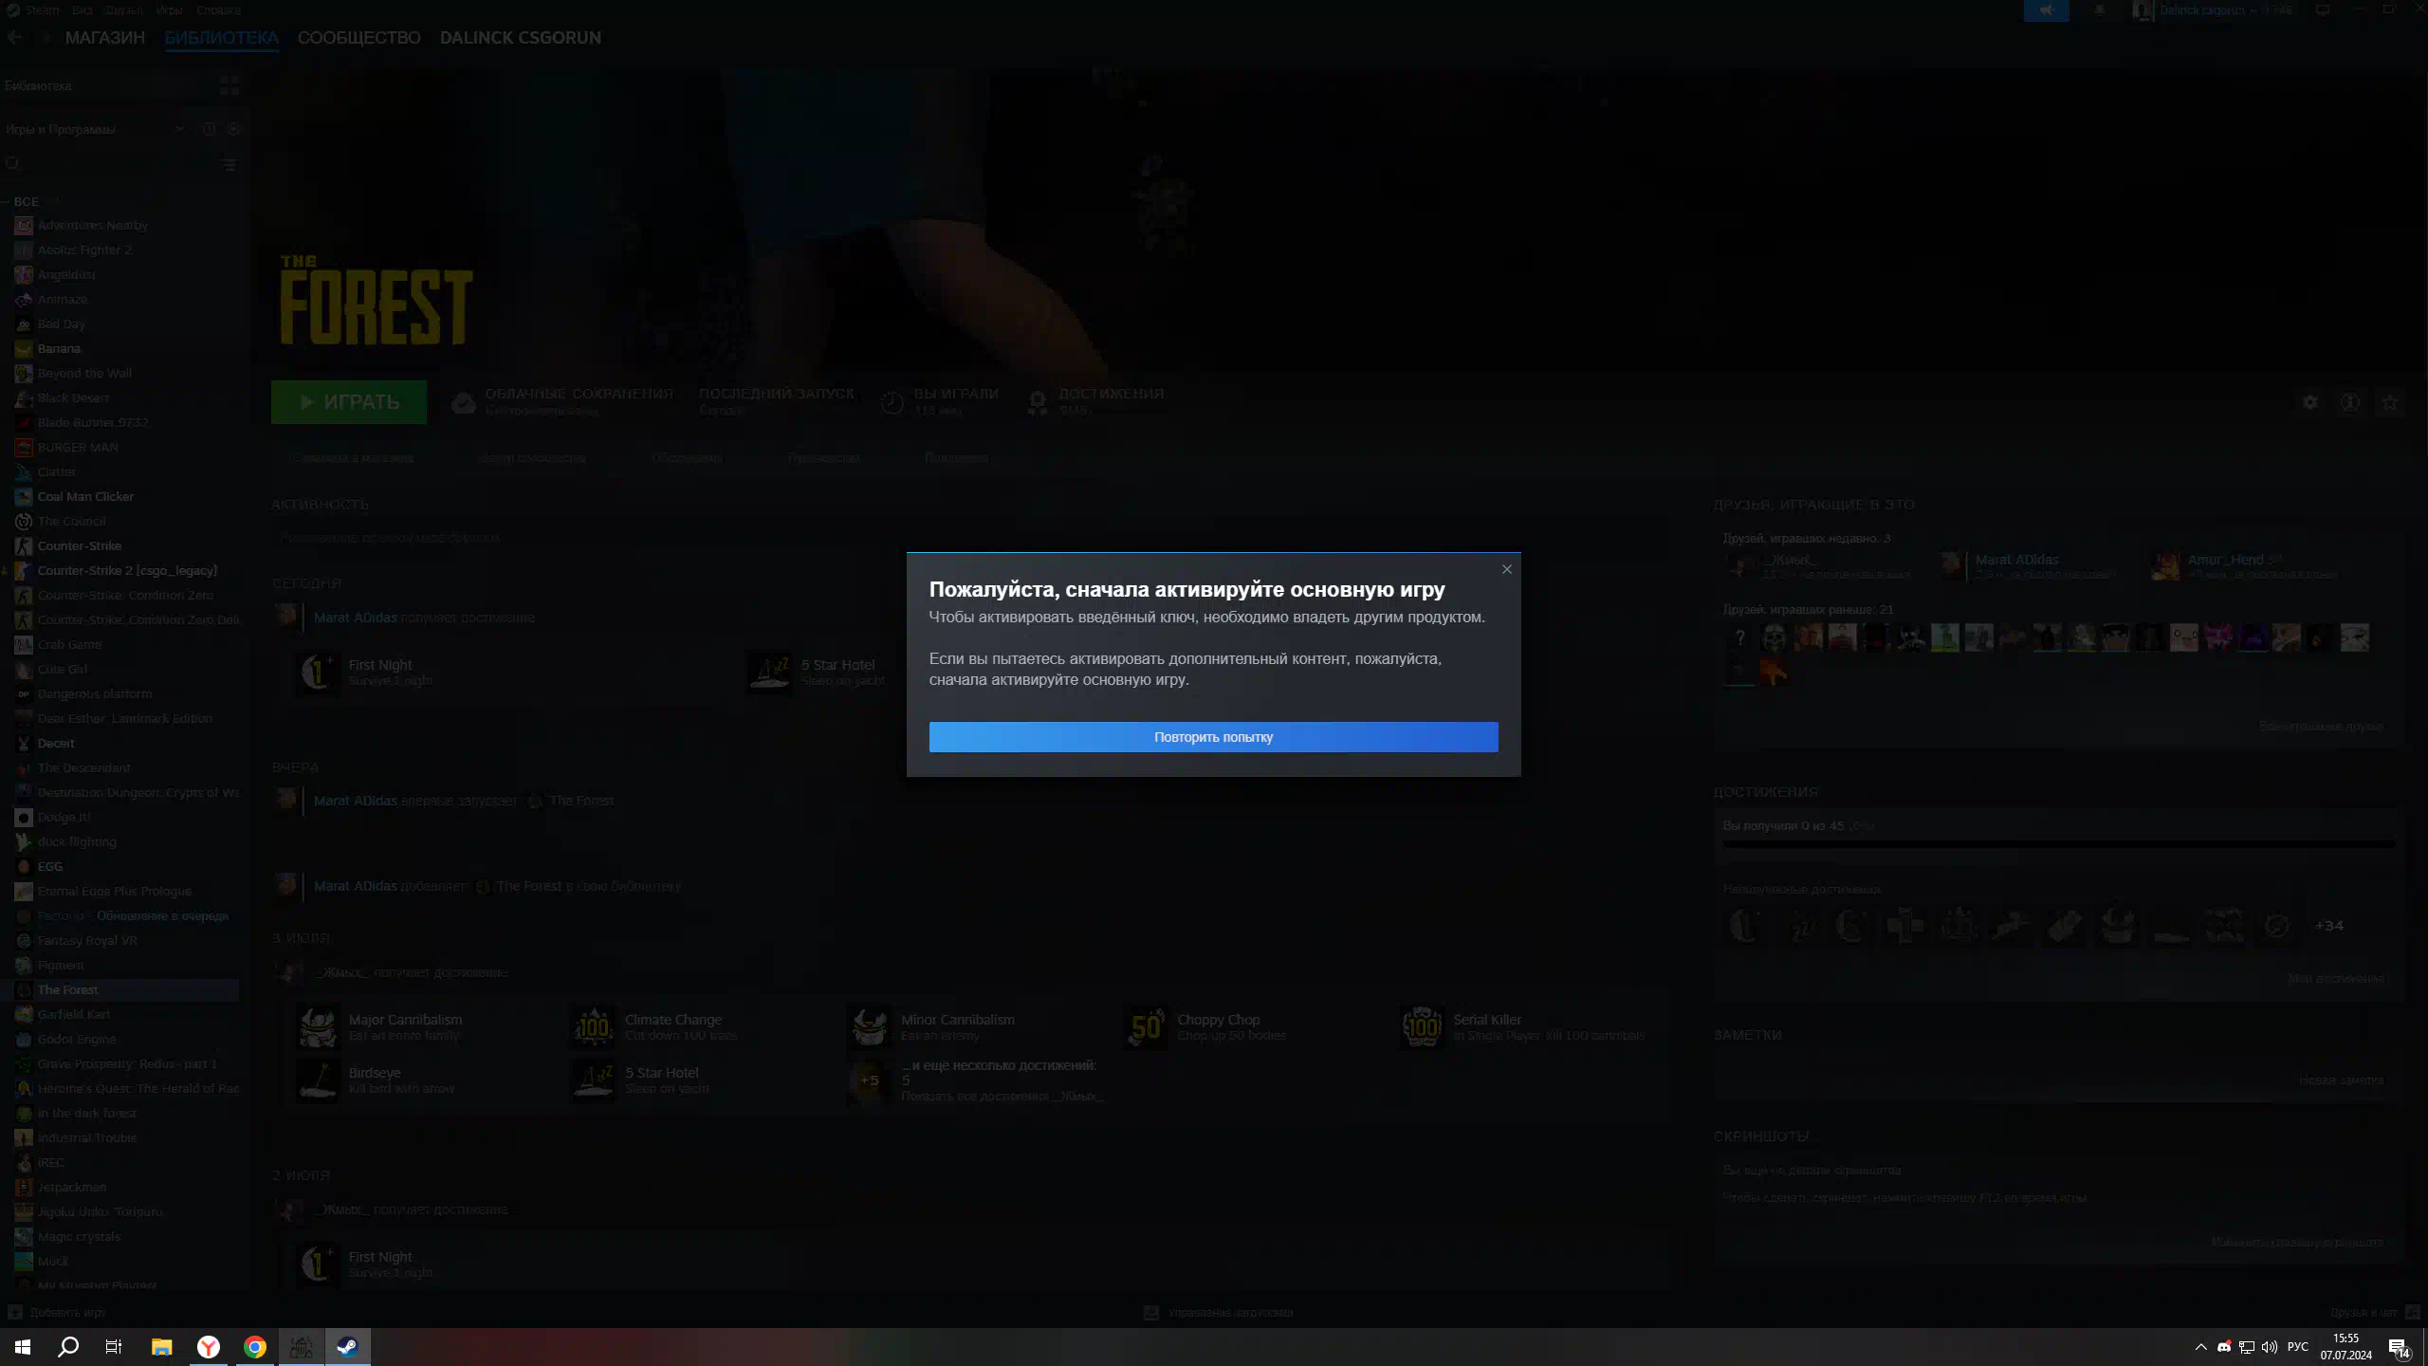Click the recent activity clock icon in the library filter

pos(209,129)
